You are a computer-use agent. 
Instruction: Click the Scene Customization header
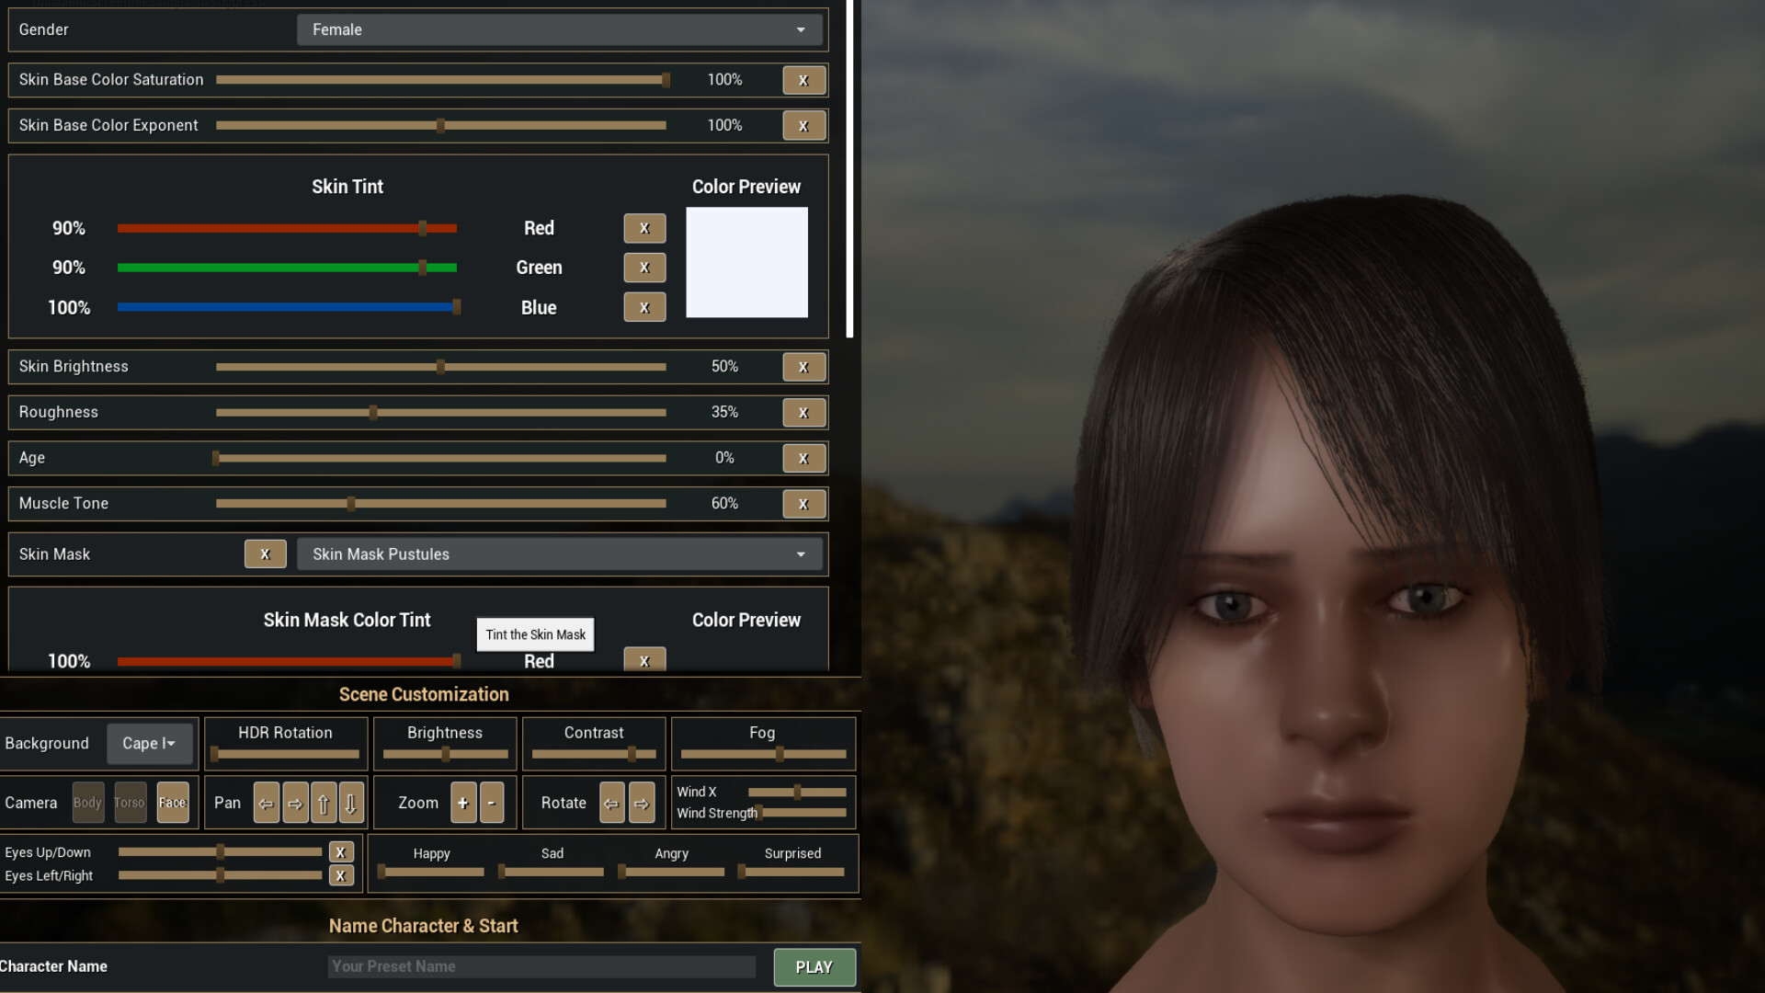pos(424,694)
